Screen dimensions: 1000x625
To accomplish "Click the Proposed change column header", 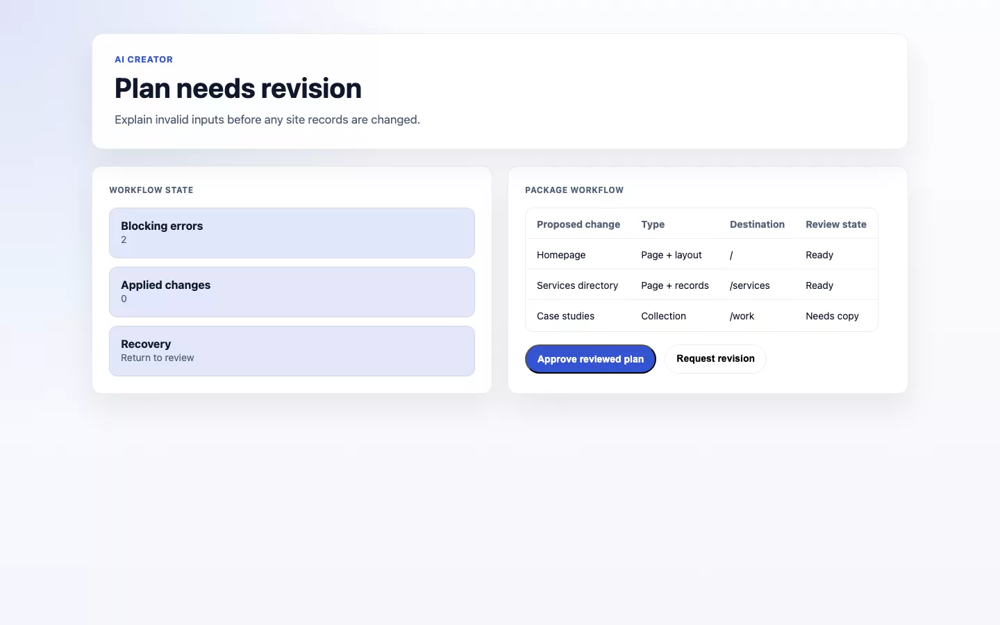I will click(x=578, y=224).
